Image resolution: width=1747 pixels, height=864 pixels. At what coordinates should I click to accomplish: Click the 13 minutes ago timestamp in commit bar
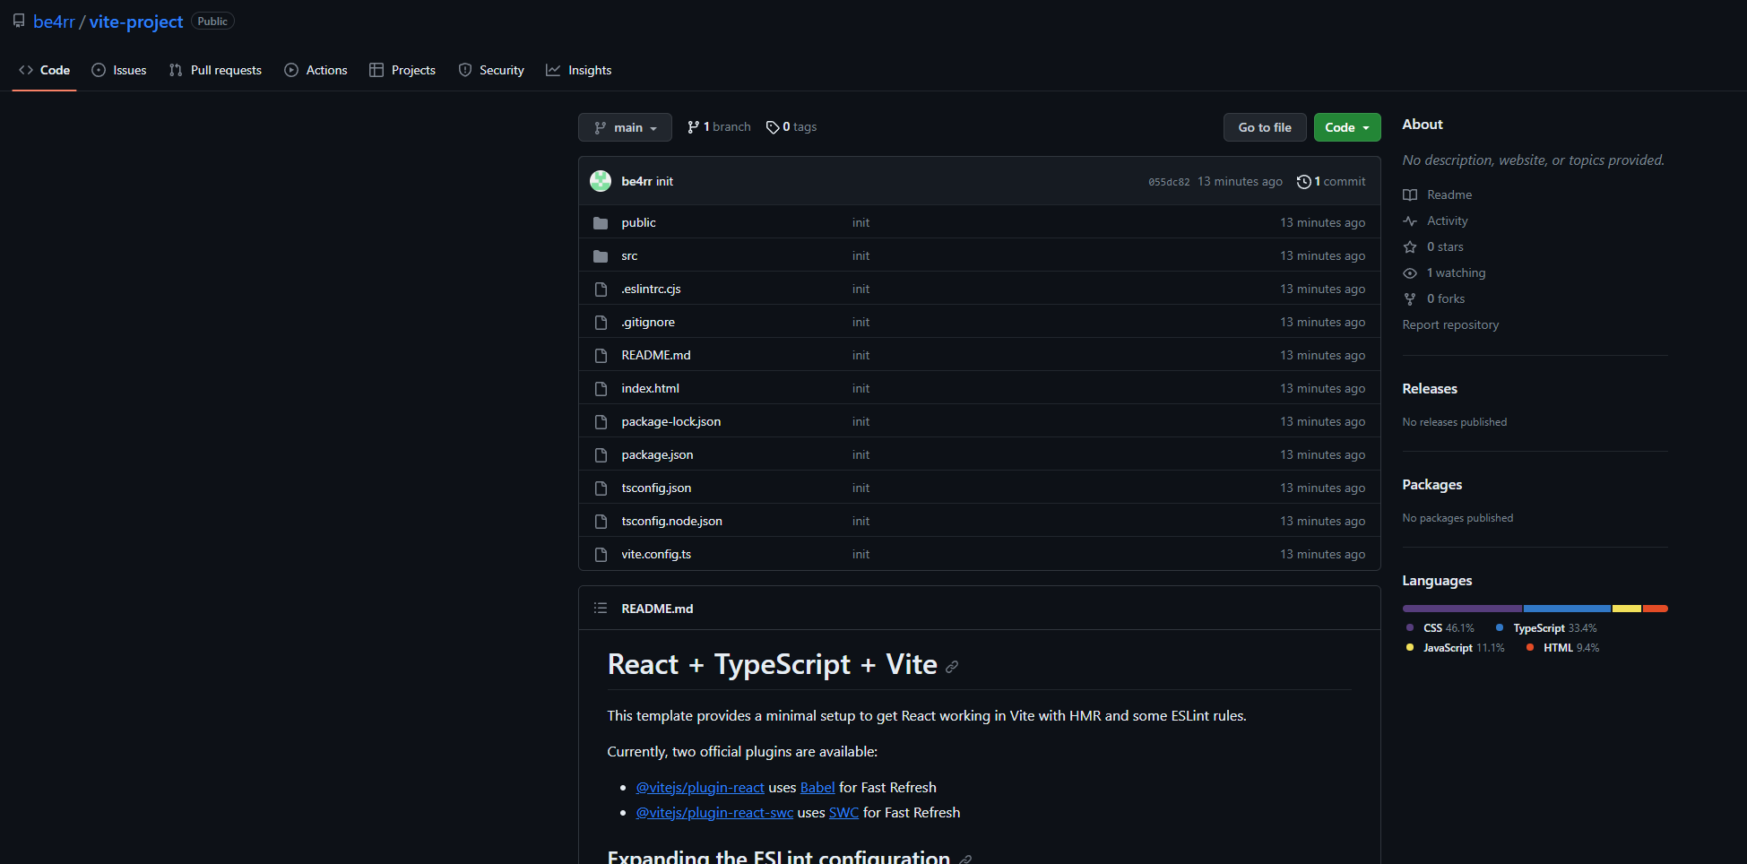point(1240,181)
